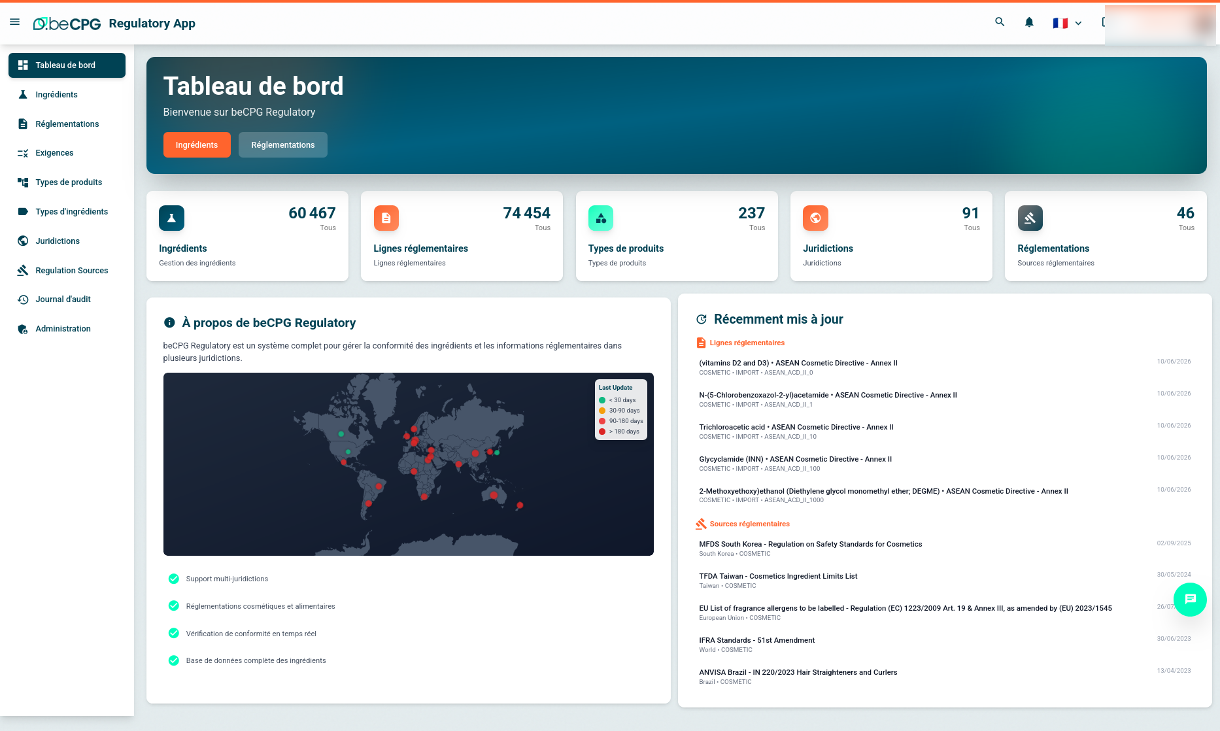Click the Réglementations banner button

click(283, 145)
